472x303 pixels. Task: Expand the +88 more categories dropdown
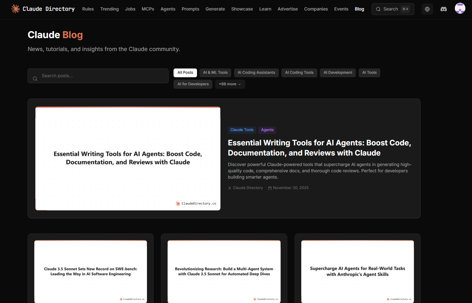(x=230, y=84)
